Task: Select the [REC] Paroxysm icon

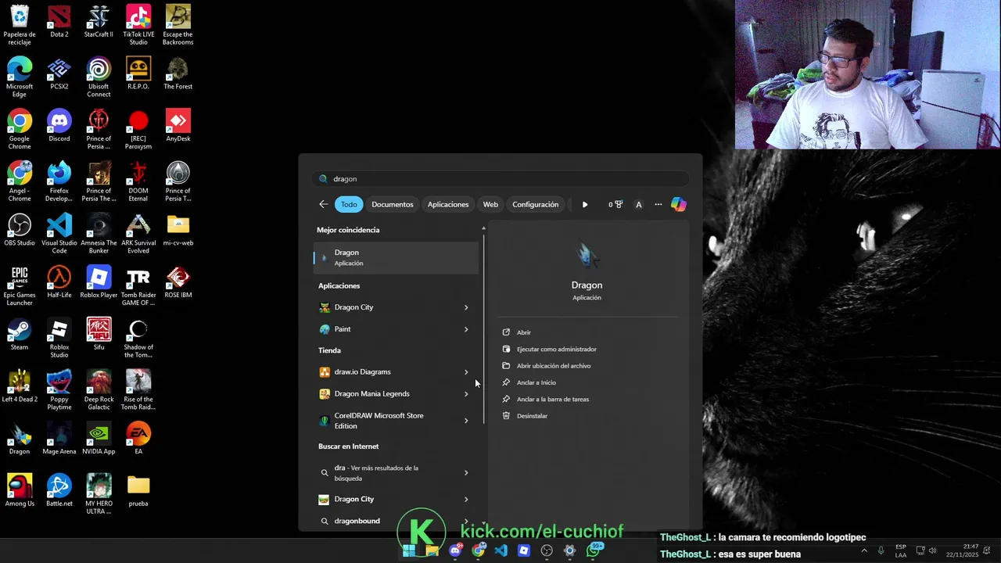Action: click(138, 130)
